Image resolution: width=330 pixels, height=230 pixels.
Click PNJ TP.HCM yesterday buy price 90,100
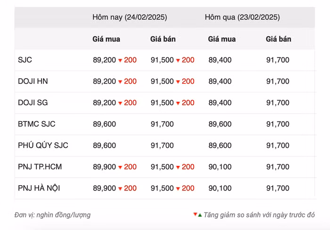pos(220,167)
